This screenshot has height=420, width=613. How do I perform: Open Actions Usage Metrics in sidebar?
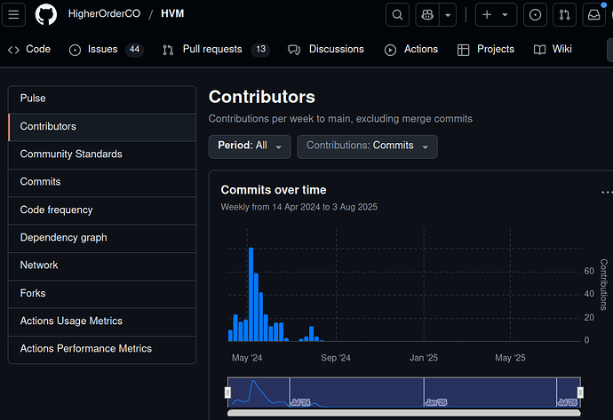pyautogui.click(x=102, y=321)
